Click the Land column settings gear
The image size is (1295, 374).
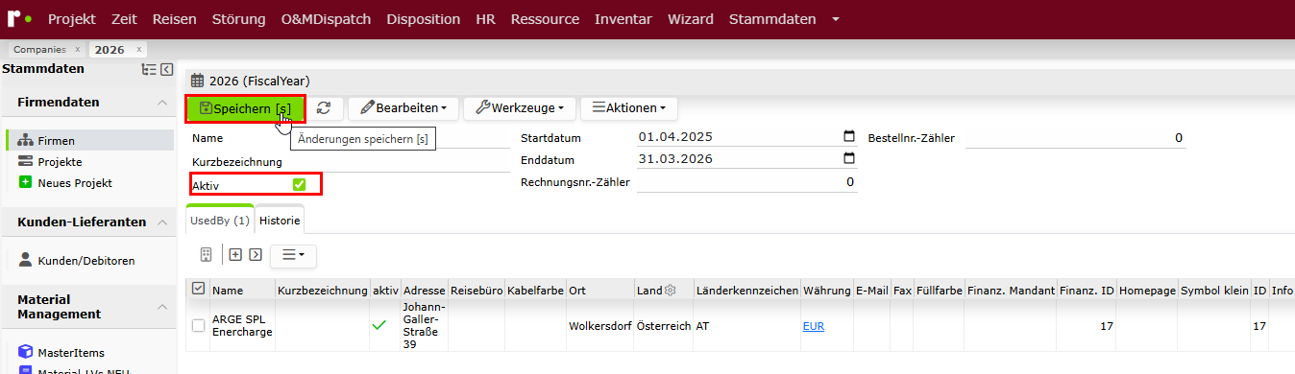pyautogui.click(x=671, y=290)
